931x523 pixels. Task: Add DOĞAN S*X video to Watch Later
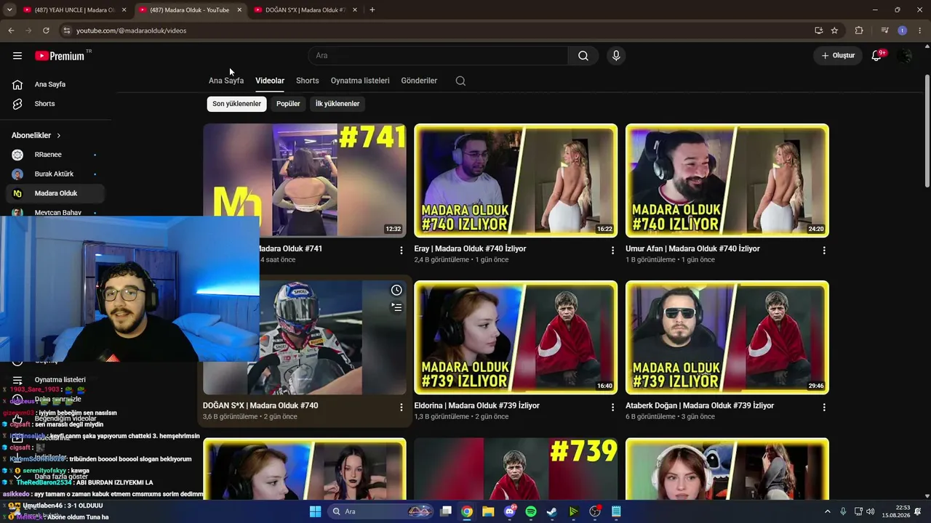(396, 291)
